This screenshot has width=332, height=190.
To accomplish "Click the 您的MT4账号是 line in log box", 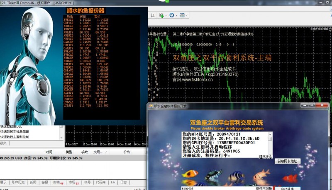I will click(212, 134).
